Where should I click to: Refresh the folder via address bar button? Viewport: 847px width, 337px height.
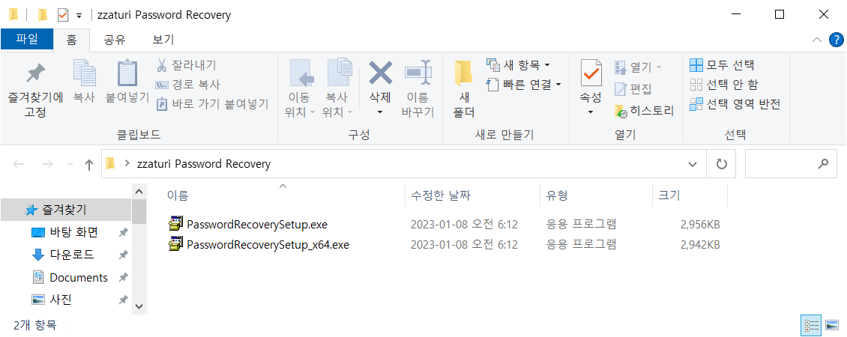[722, 164]
